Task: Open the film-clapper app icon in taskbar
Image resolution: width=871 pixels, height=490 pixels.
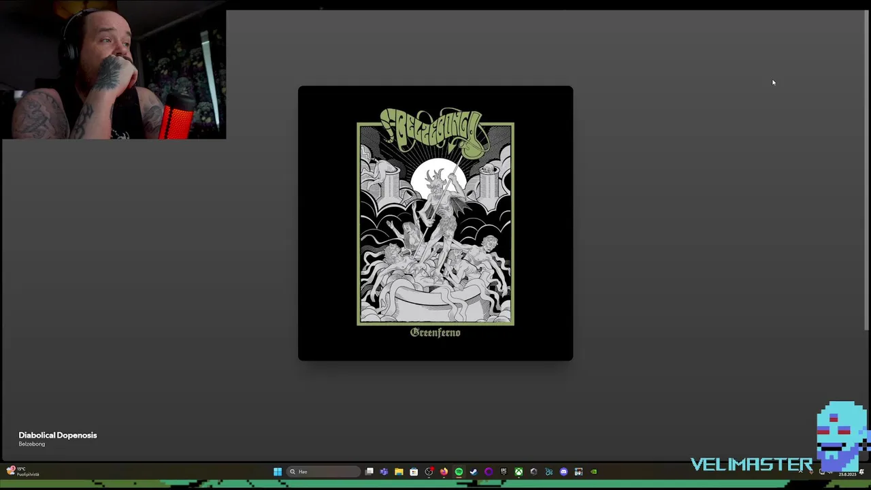Action: (578, 472)
